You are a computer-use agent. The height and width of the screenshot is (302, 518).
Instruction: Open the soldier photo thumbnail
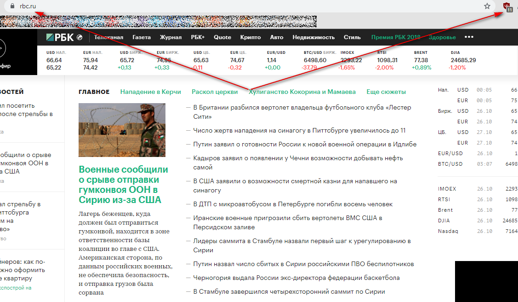coord(122,130)
